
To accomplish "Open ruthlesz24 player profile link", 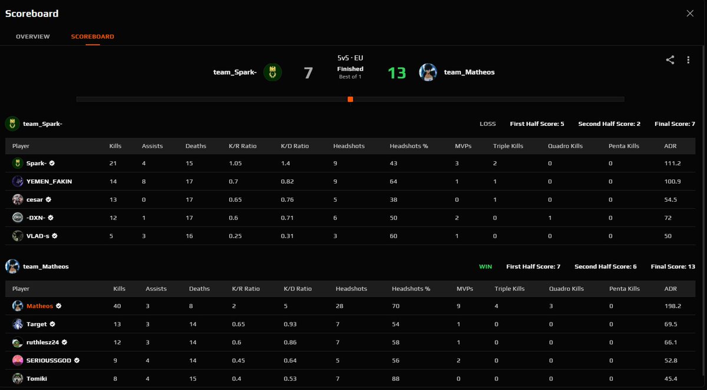I will [43, 342].
